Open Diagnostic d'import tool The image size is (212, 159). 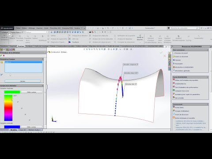(x=57, y=42)
